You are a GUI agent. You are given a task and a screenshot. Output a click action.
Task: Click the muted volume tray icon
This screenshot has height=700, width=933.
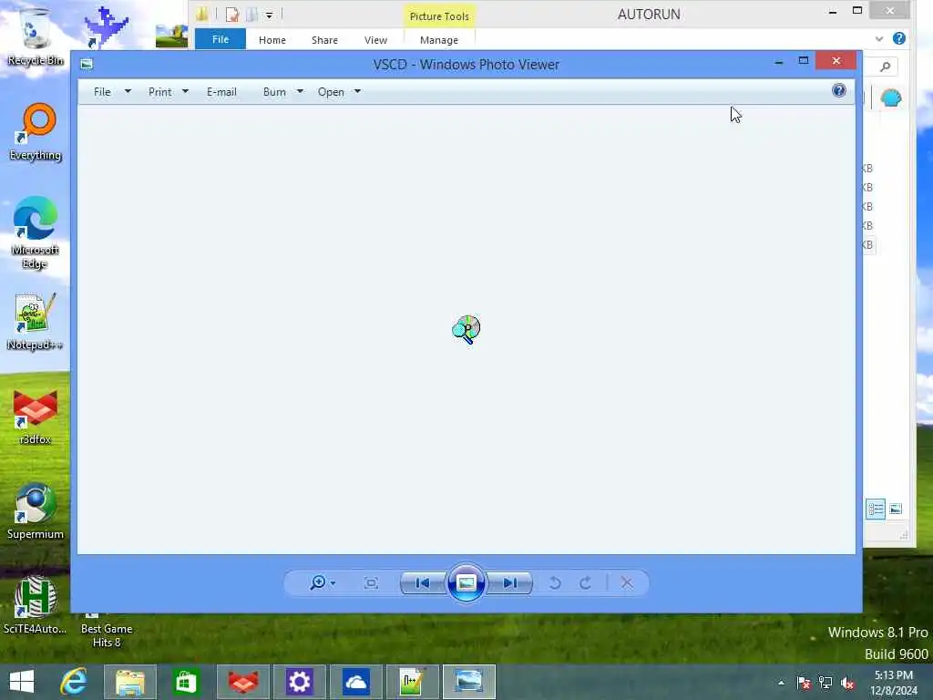point(848,683)
